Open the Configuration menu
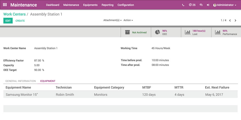Image resolution: width=241 pixels, height=120 pixels. pos(126,5)
